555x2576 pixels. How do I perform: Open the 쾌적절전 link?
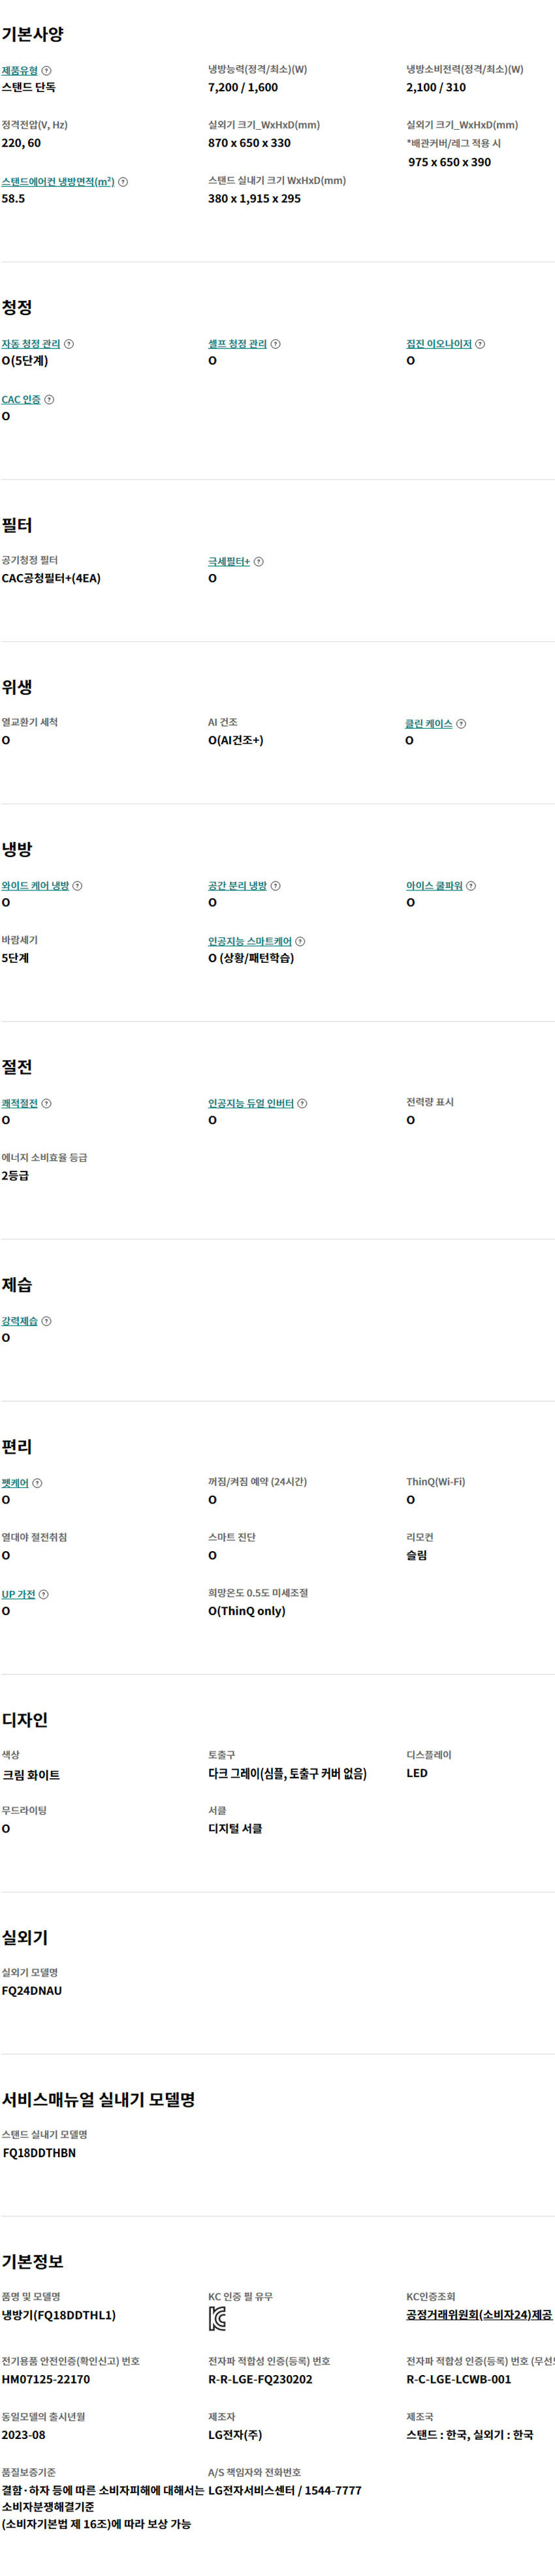click(x=20, y=1104)
